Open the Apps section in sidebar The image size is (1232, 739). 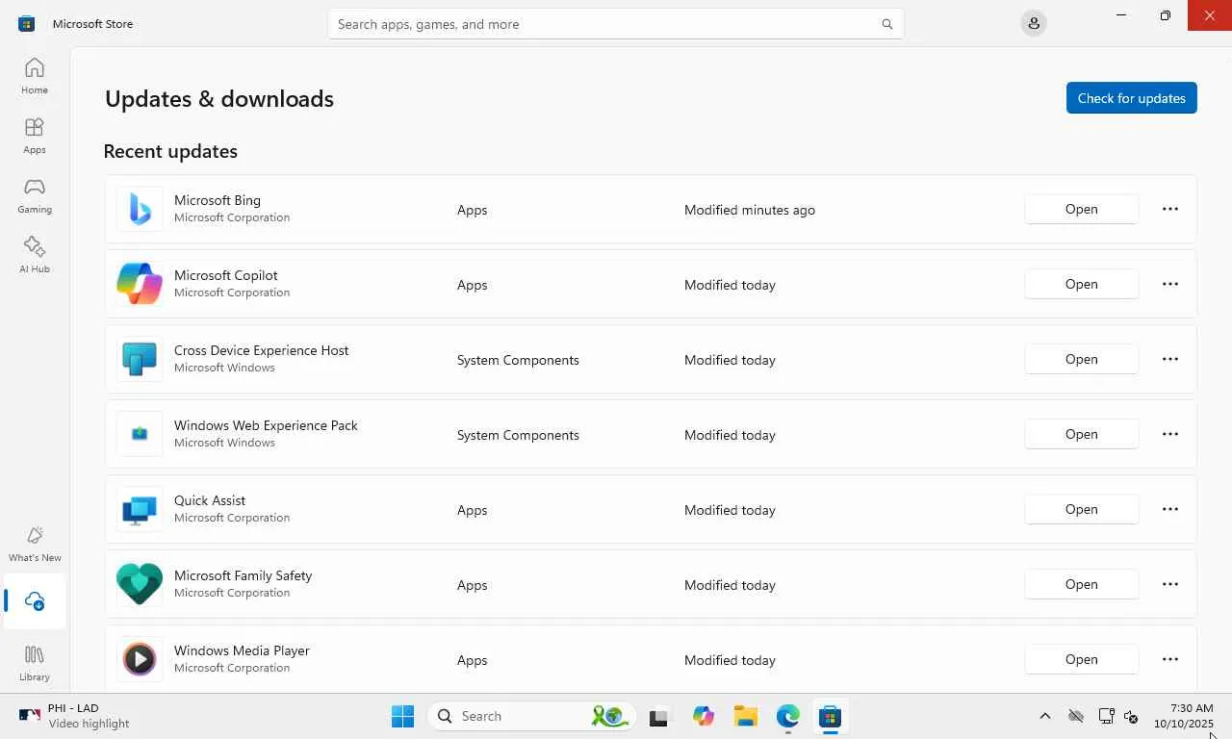tap(35, 136)
